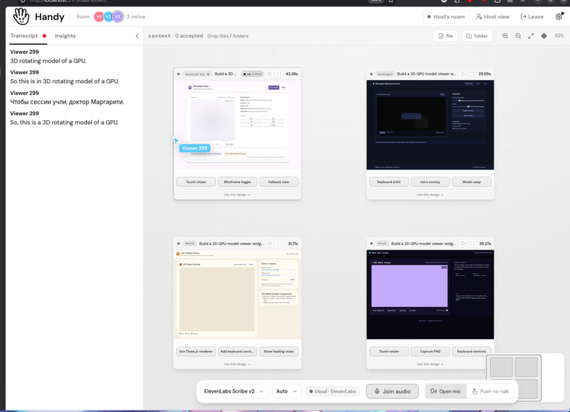Click Use this design under Neon card
570x412 pixels.
tap(430, 364)
